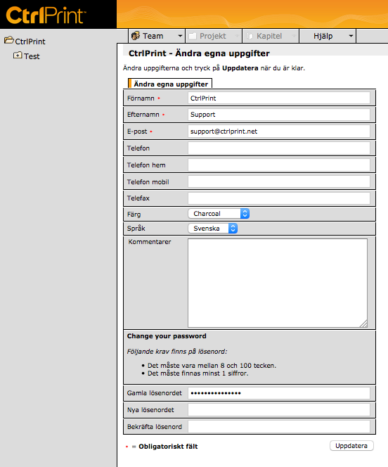The width and height of the screenshot is (388, 467).
Task: Click the Telefon mobil input field
Action: 279,181
